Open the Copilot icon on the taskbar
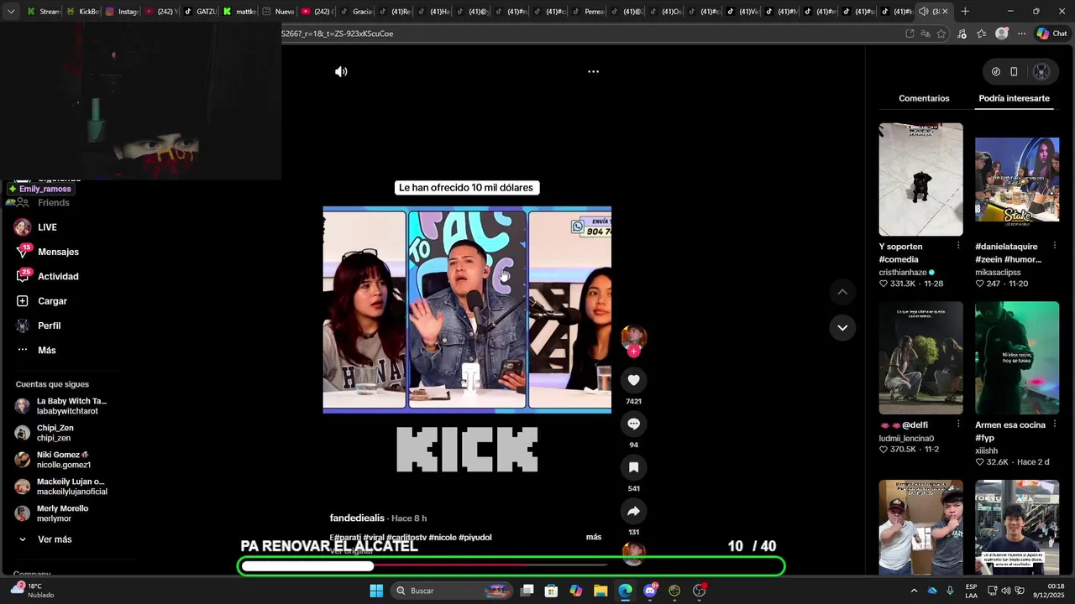1075x604 pixels. click(x=576, y=591)
